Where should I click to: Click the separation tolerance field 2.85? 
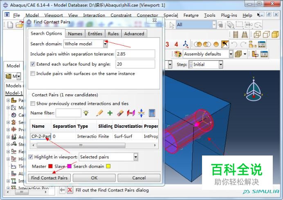135,54
